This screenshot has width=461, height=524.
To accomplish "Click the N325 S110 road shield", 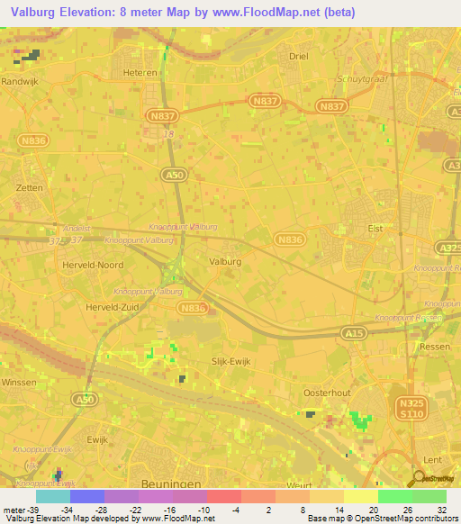I will point(411,409).
